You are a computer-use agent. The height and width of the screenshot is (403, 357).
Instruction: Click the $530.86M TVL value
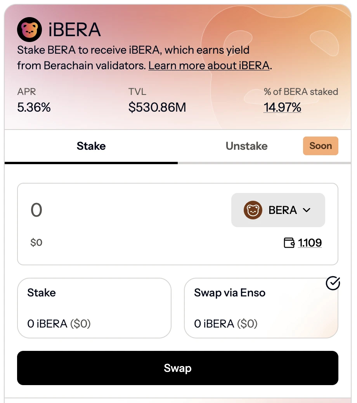[157, 107]
